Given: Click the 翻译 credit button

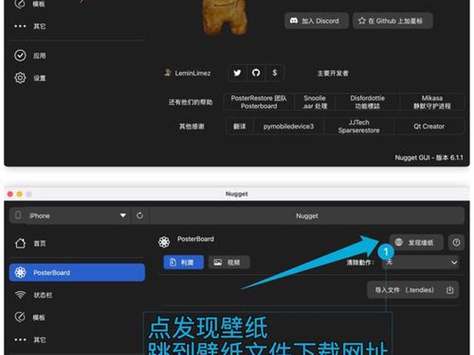Looking at the screenshot, I should pos(239,126).
